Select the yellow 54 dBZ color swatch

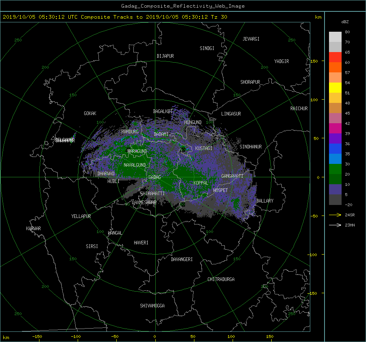(335, 87)
